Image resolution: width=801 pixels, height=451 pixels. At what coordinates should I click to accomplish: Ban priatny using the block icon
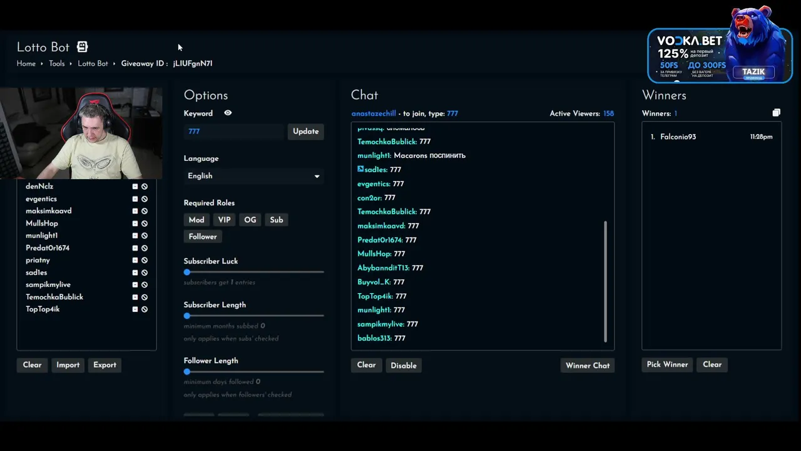coord(145,261)
